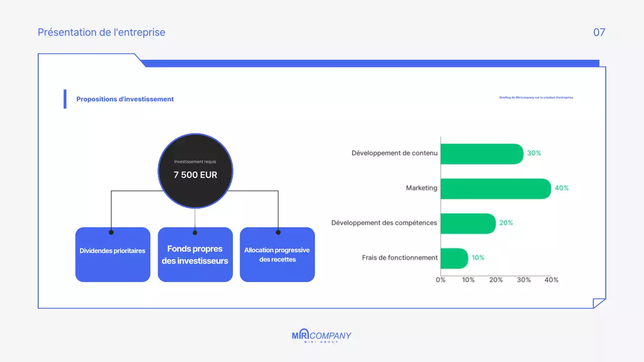
Task: Click the folded corner at the slide's bottom right
Action: (598, 303)
